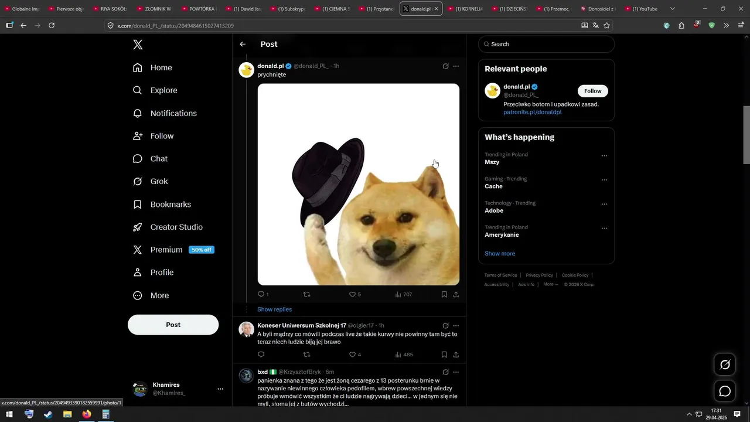Open the Chat section in sidebar
This screenshot has height=422, width=750.
tap(150, 159)
